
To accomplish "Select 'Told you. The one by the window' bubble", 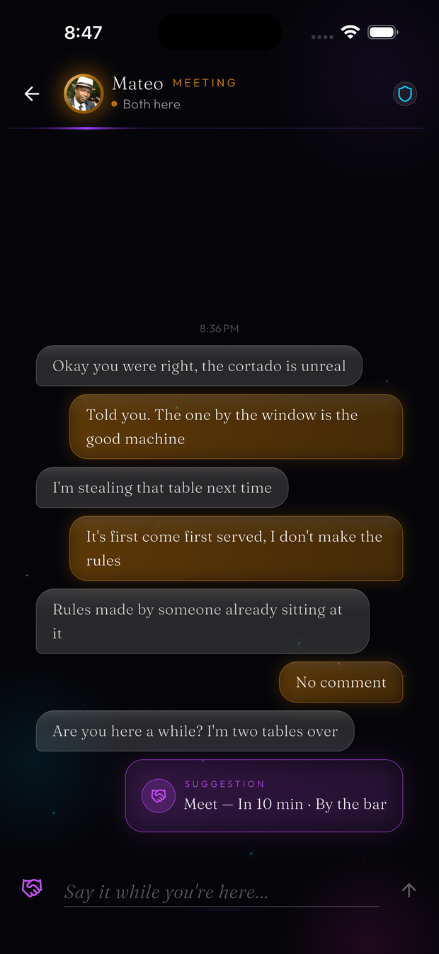I will tap(236, 426).
